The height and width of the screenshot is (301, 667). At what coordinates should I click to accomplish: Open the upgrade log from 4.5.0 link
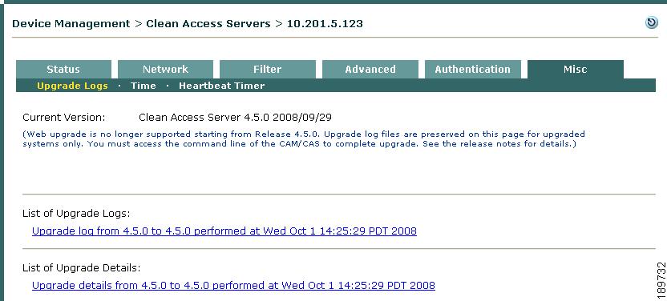(224, 231)
